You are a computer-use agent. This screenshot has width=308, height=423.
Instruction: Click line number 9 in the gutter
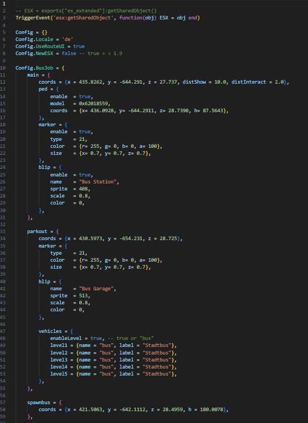coord(4,61)
